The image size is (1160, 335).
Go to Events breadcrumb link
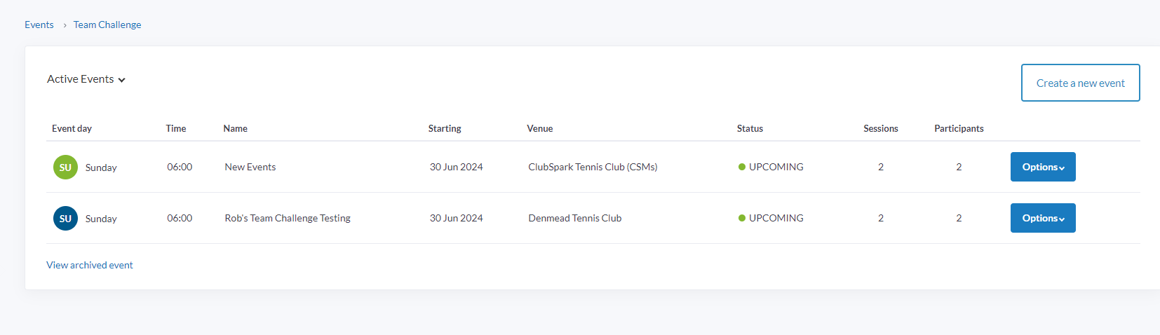click(39, 25)
